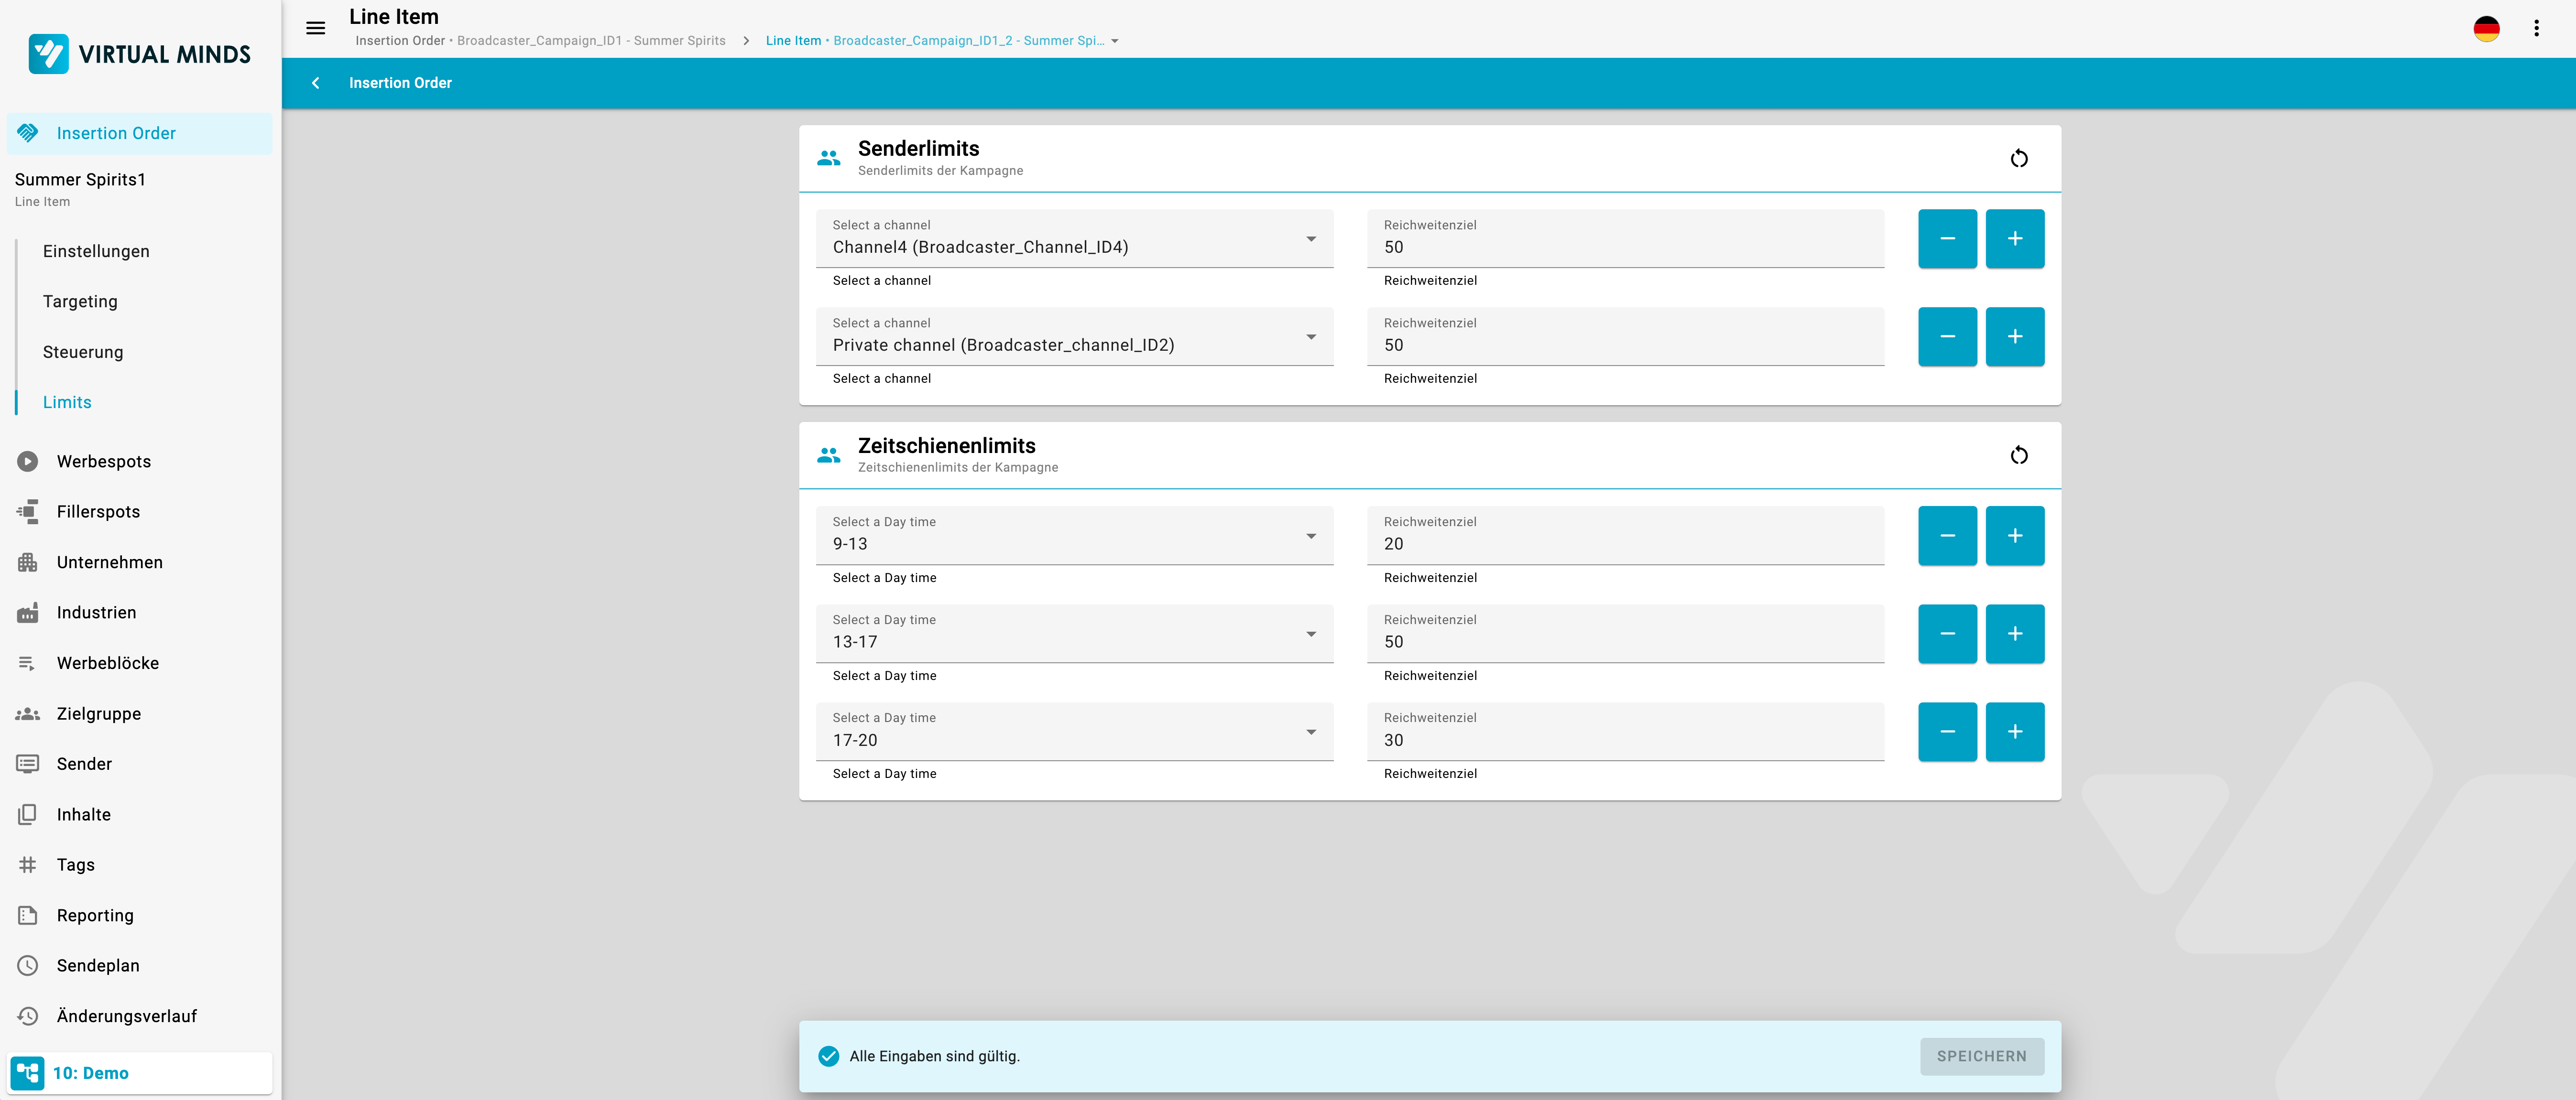Click Reichweitenziel field with value 20
The width and height of the screenshot is (2576, 1100).
(x=1624, y=543)
